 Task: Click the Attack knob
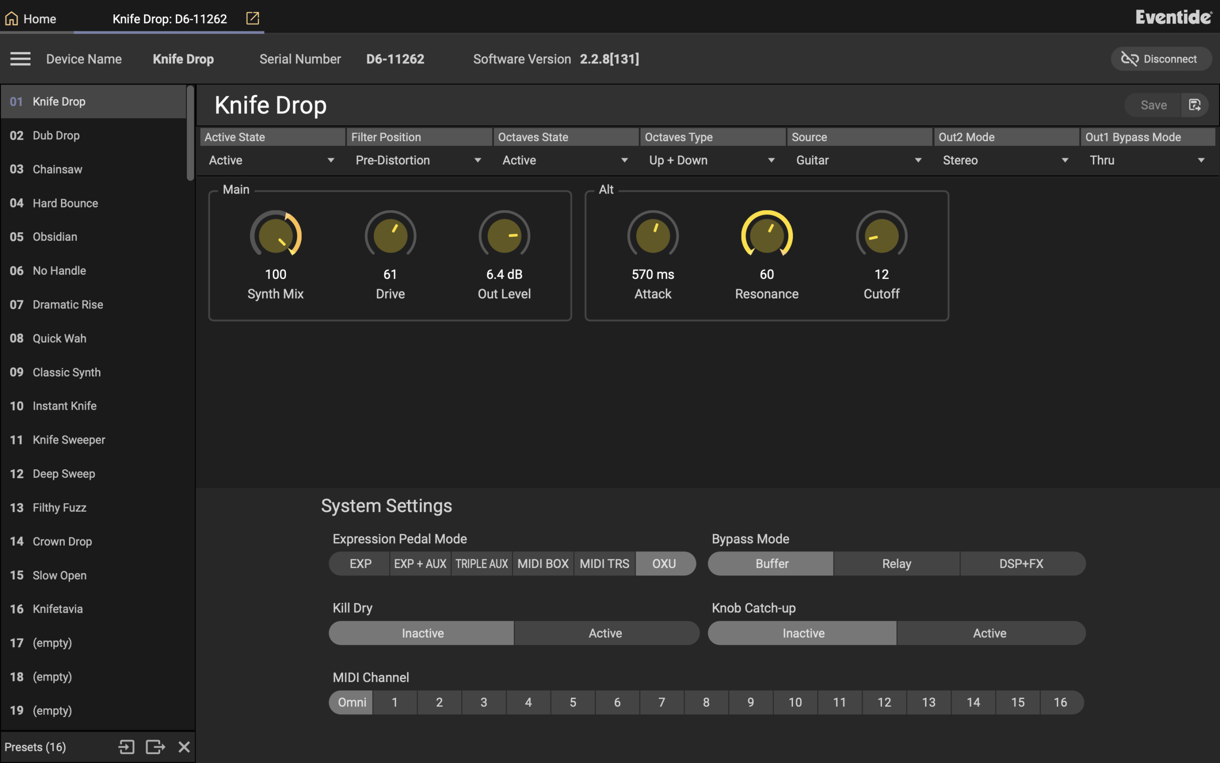click(x=653, y=235)
